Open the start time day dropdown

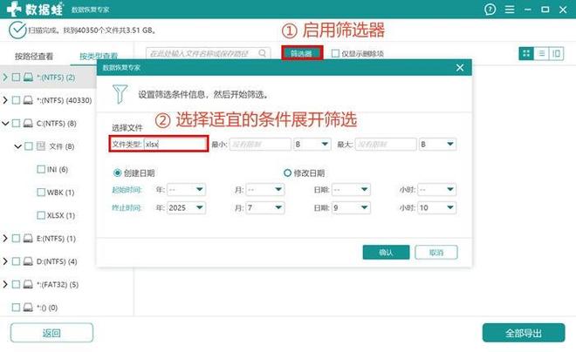(351, 190)
